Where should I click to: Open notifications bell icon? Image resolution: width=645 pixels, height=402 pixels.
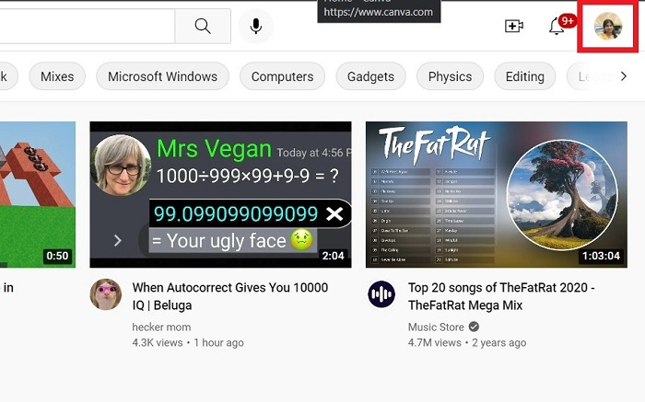(x=557, y=27)
